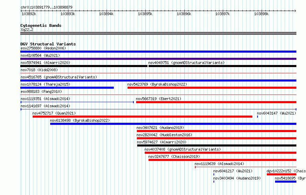Viewport: 306px width, 195px height.
Task: Click the small blue nsv6041217 marker
Action: 214,174
